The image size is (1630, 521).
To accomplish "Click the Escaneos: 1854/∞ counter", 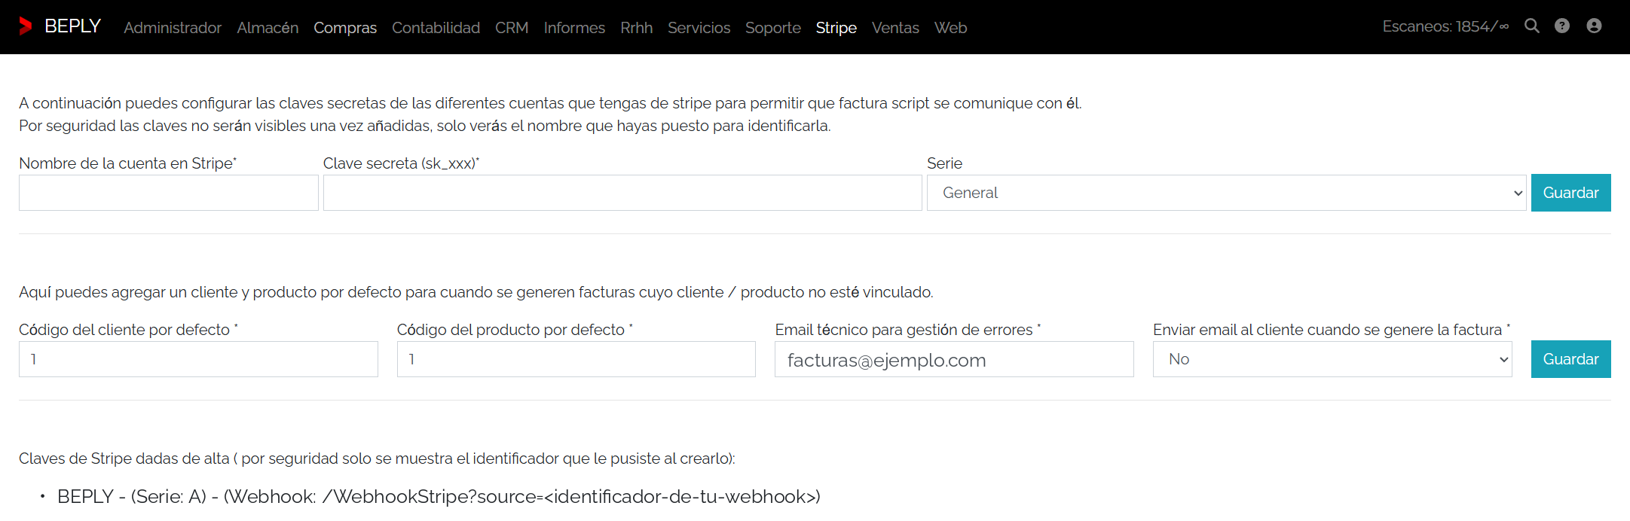I will tap(1445, 26).
